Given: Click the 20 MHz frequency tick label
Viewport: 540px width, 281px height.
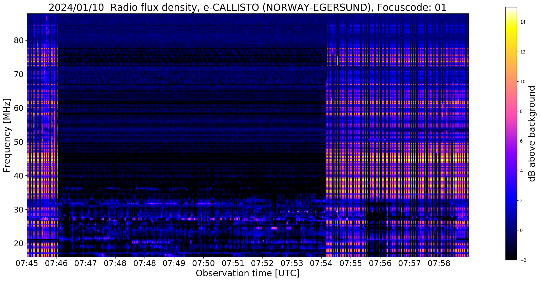Looking at the screenshot, I should tap(19, 243).
